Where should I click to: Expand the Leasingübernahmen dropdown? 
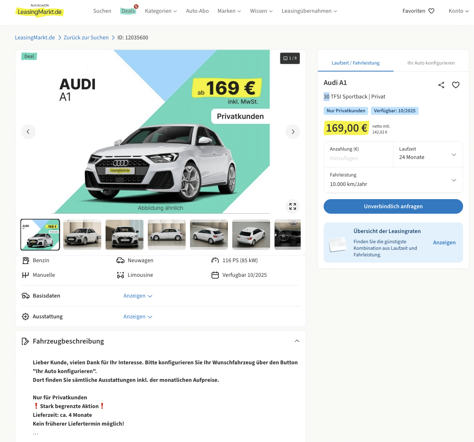(x=309, y=11)
